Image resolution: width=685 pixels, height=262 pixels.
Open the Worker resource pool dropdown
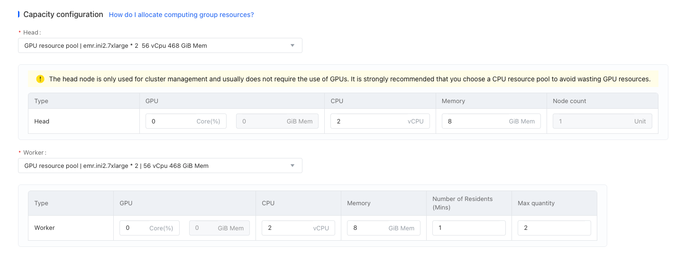[160, 166]
